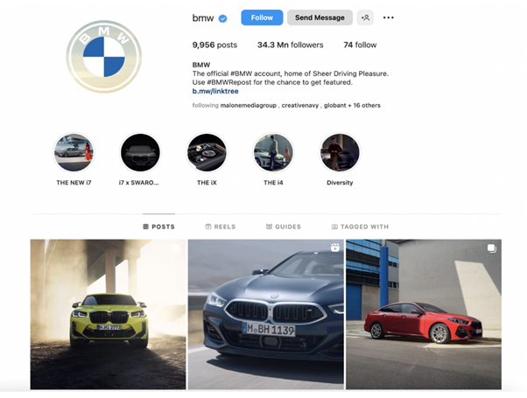This screenshot has height=398, width=527.
Task: View the 34.3 Mn followers list
Action: point(291,45)
